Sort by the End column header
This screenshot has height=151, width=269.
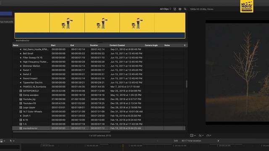(72, 45)
